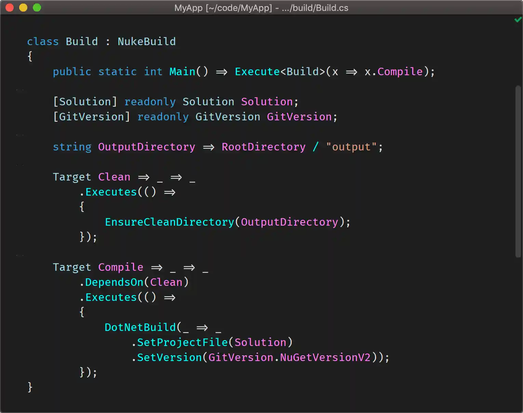Click "Execute" in the Main method line

257,72
